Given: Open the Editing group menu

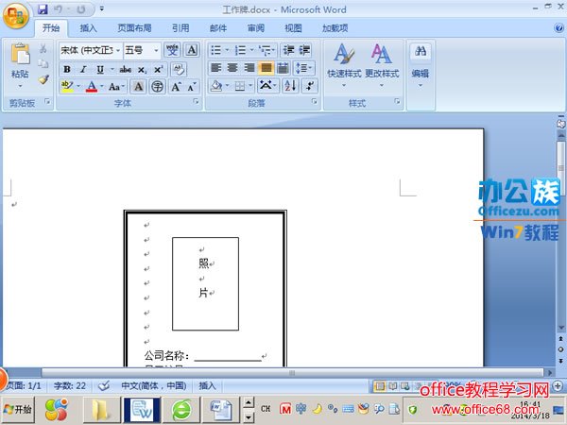Looking at the screenshot, I should point(421,66).
